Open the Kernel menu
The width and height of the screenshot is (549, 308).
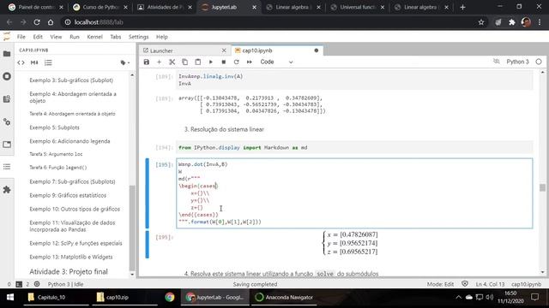[x=94, y=37]
